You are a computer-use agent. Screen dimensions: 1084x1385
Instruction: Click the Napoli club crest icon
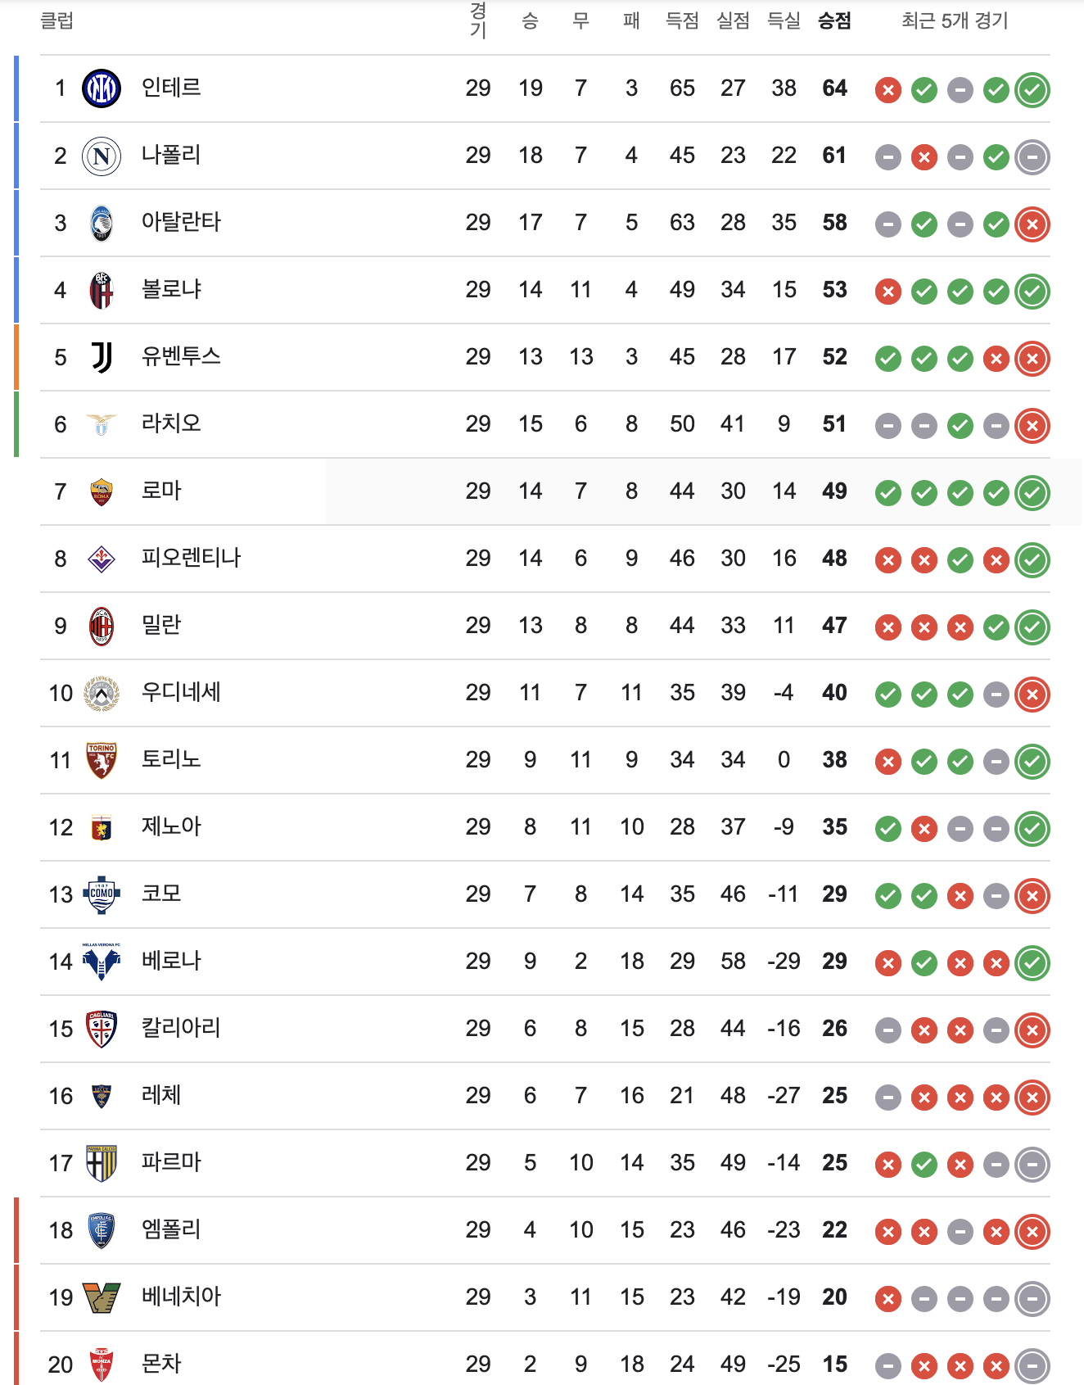tap(102, 156)
